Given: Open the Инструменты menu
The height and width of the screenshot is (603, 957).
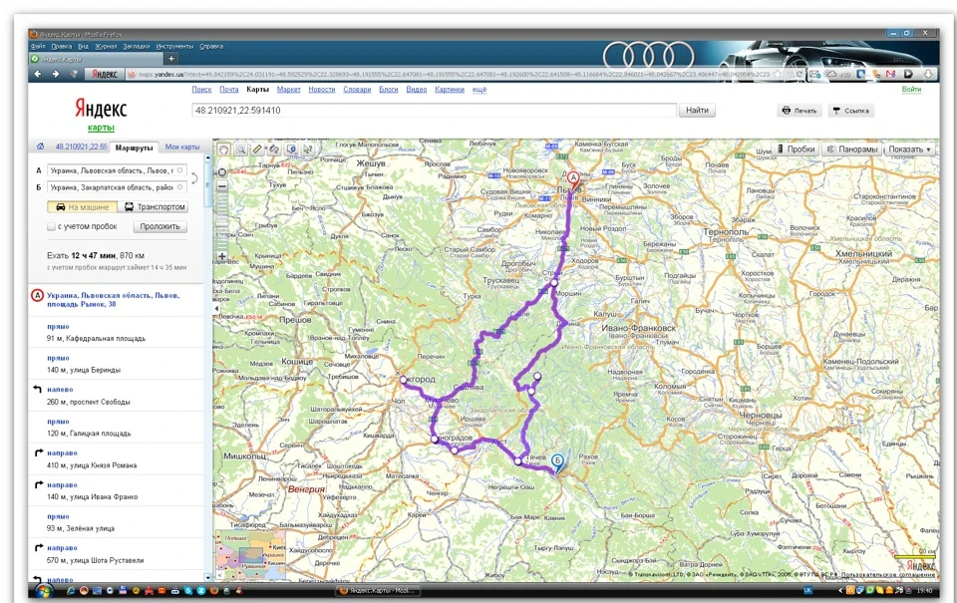Looking at the screenshot, I should [x=174, y=47].
